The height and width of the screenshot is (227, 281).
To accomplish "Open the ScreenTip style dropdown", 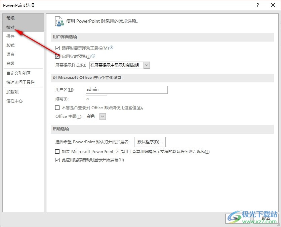I will [147, 65].
